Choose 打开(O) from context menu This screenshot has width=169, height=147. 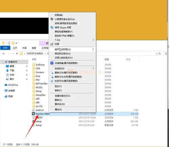tap(59, 15)
